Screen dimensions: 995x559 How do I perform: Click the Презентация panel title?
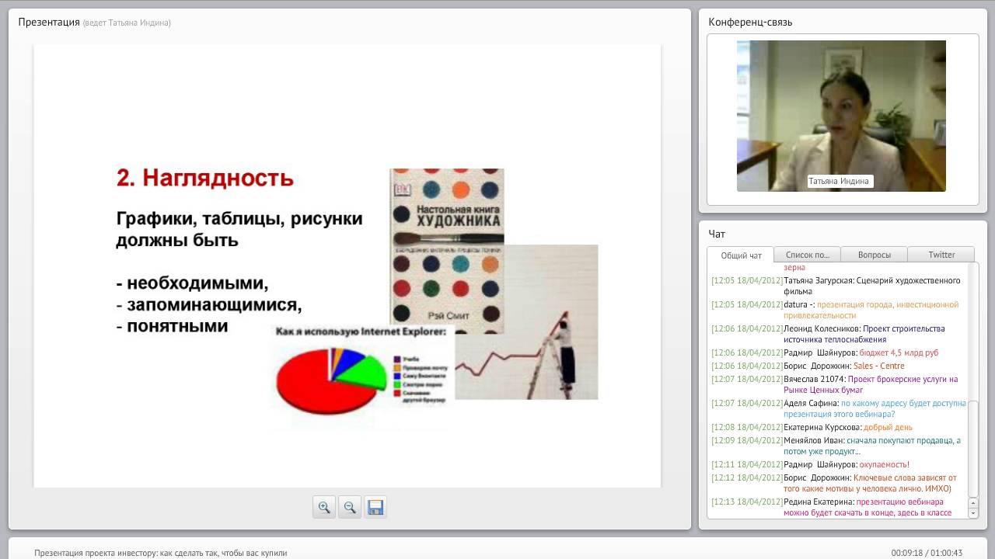[x=49, y=22]
